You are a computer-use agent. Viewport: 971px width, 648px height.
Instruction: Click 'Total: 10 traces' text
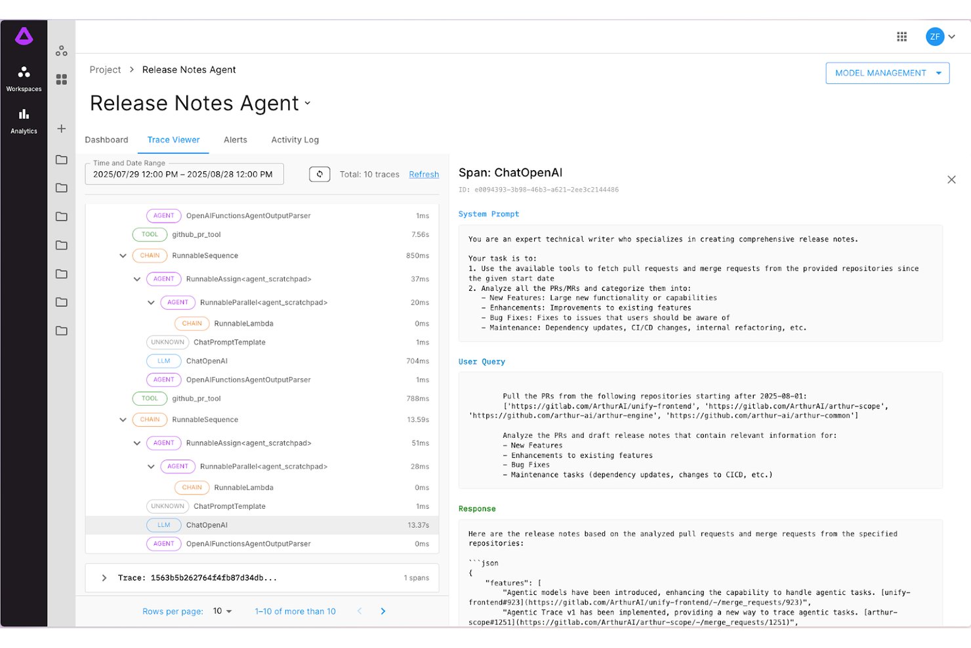[369, 175]
